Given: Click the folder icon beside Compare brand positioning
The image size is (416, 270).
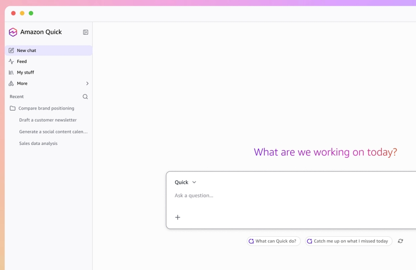Looking at the screenshot, I should pyautogui.click(x=12, y=108).
